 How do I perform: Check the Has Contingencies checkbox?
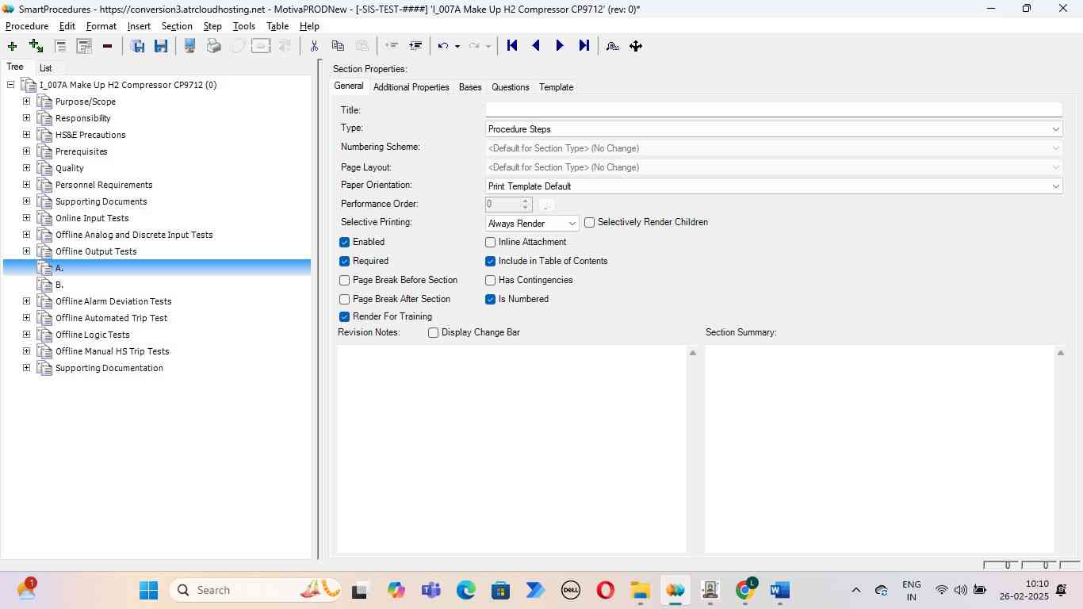point(490,280)
